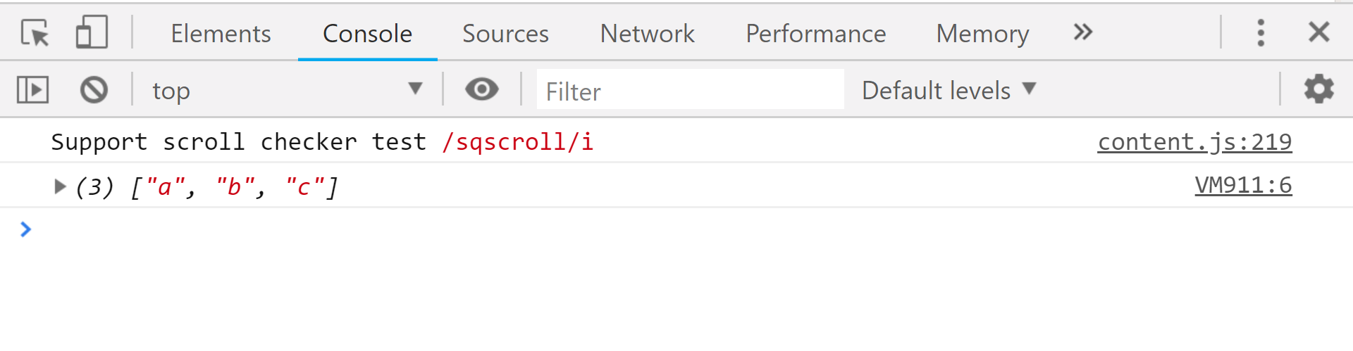Expand the logged array triangle
The width and height of the screenshot is (1353, 351).
[60, 186]
